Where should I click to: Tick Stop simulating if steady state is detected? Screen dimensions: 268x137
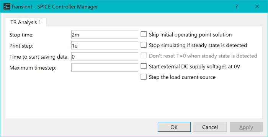click(144, 45)
